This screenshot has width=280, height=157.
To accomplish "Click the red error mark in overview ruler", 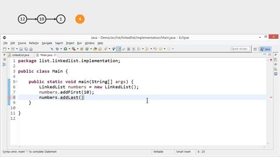I will [x=271, y=97].
